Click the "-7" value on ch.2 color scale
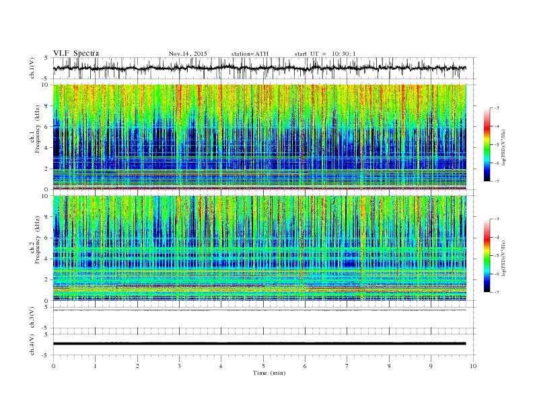 click(496, 292)
